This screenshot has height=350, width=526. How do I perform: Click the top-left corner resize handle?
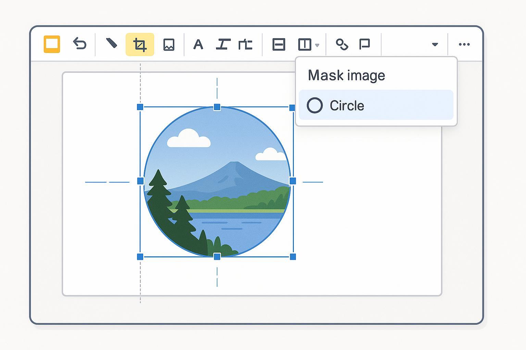click(x=140, y=107)
